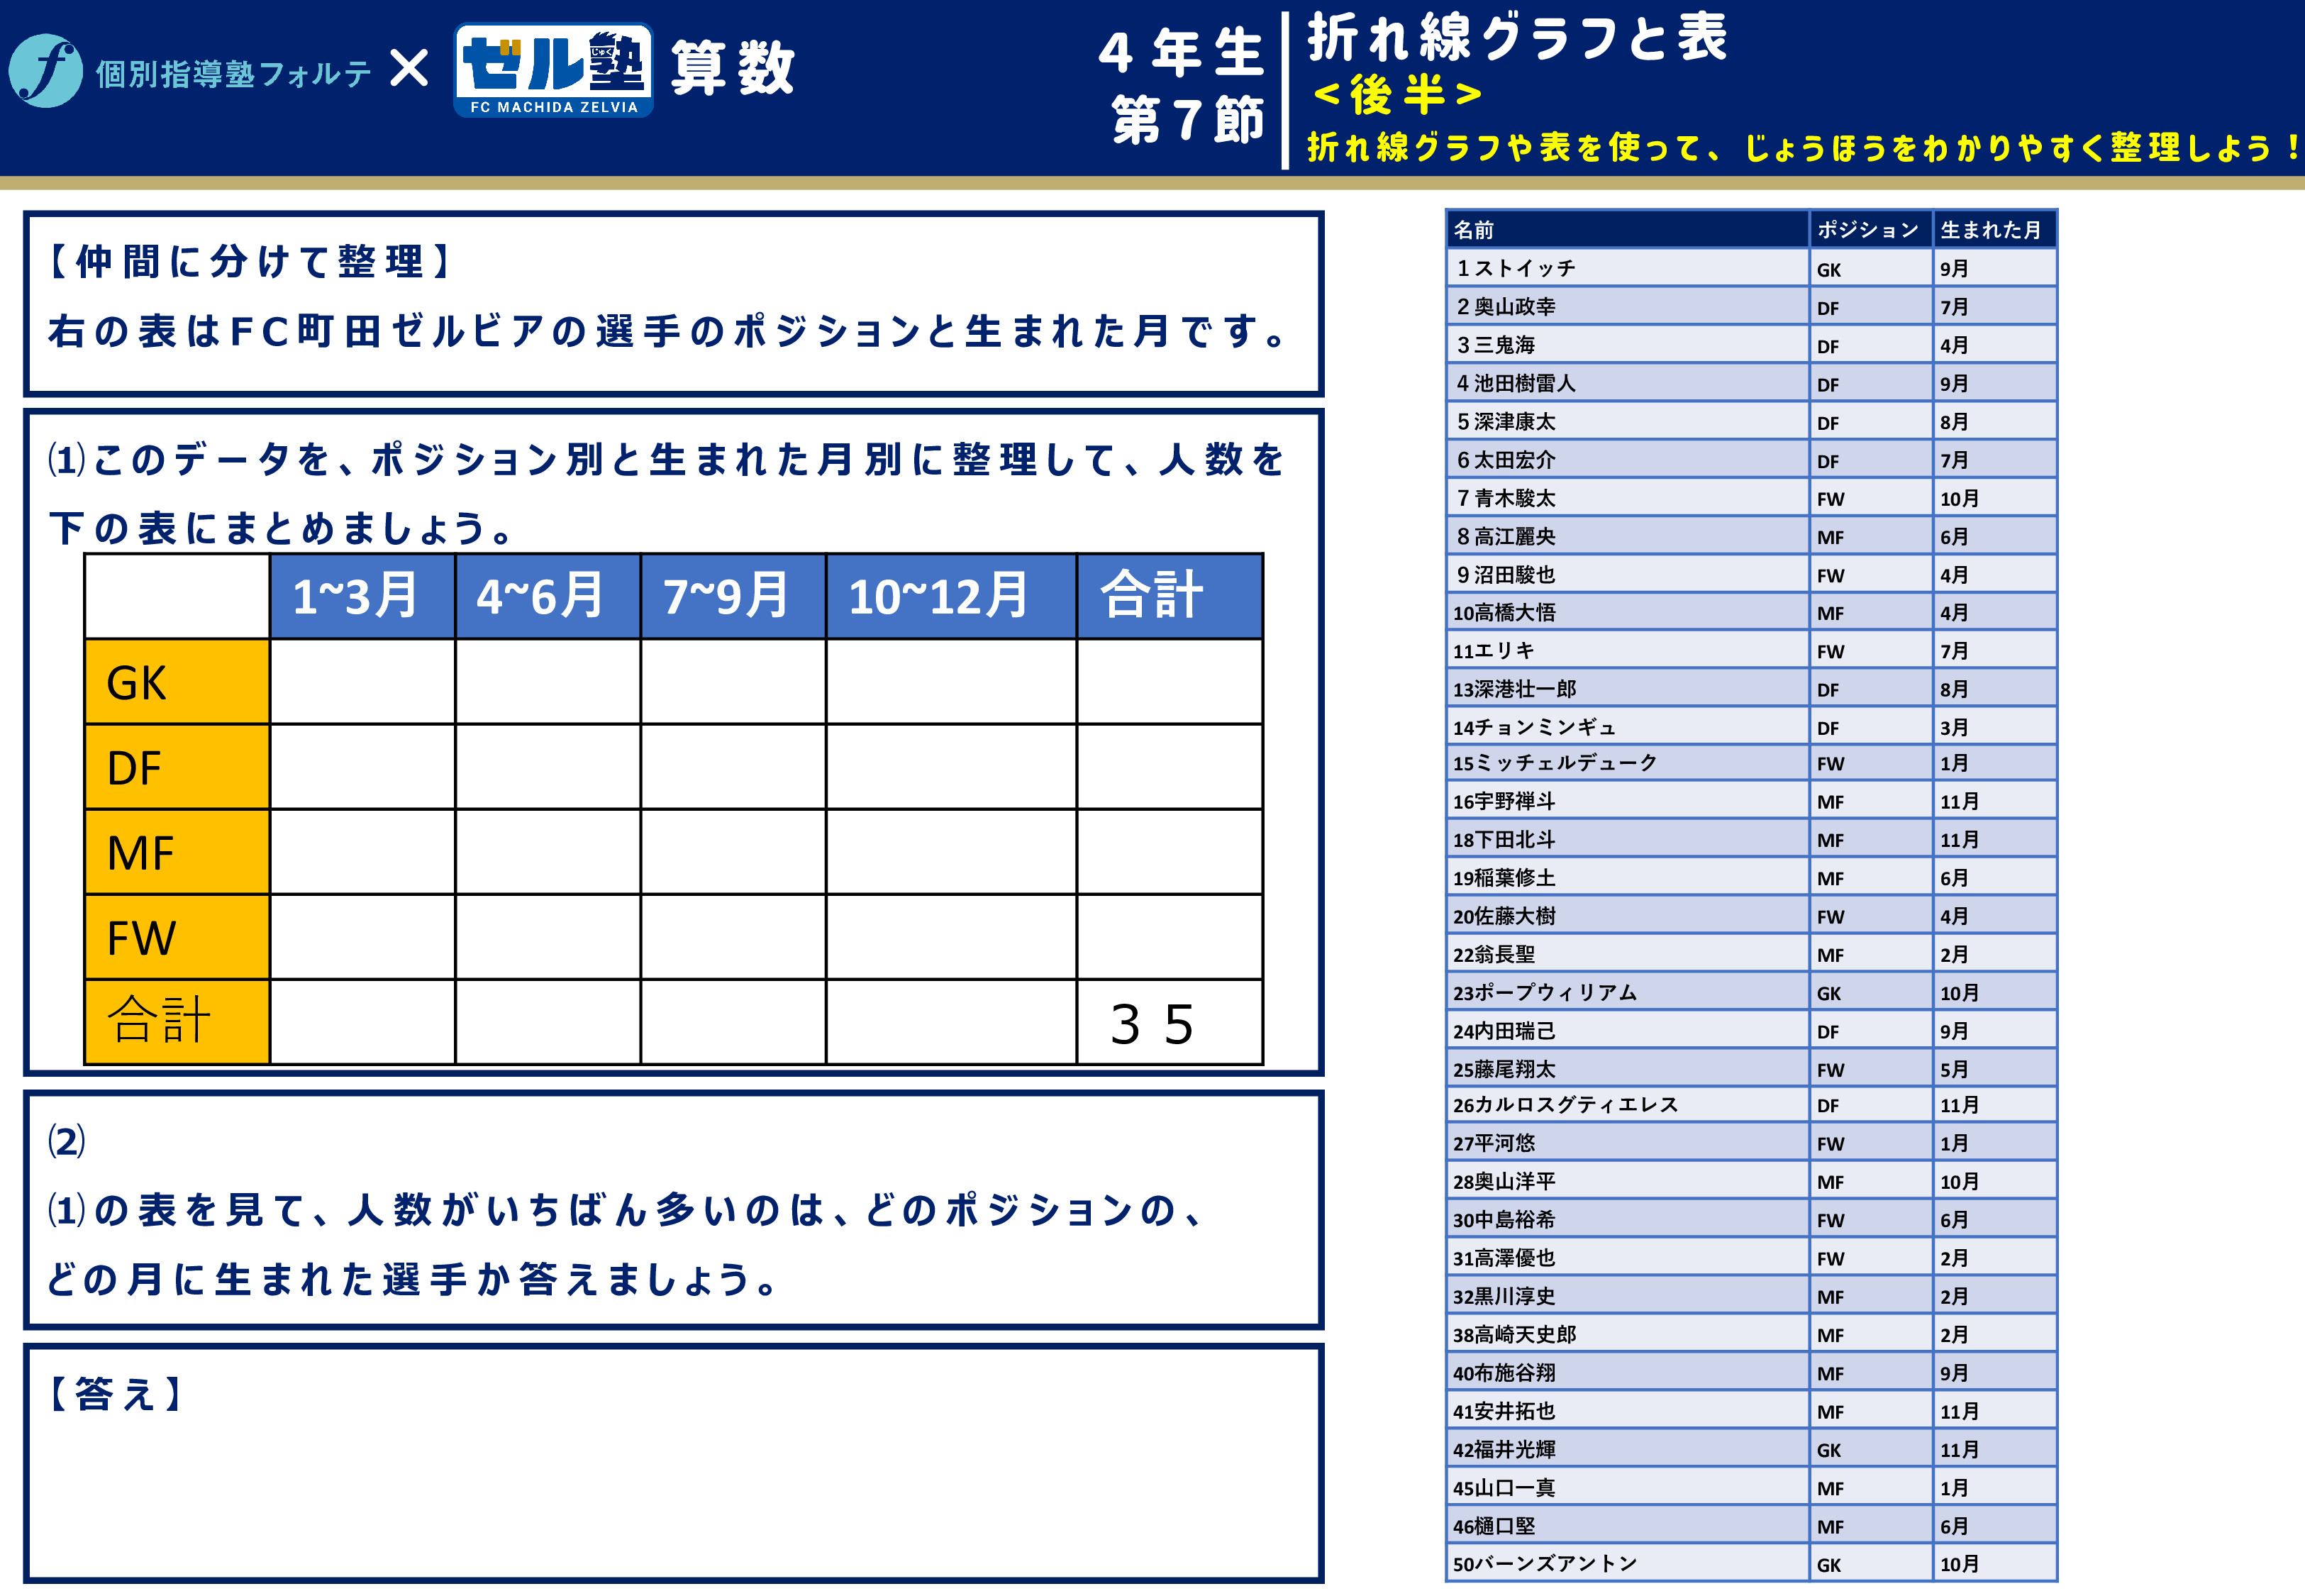Click the ゼル塾 FC Machida Zelvia logo
The height and width of the screenshot is (1596, 2305).
(x=552, y=70)
